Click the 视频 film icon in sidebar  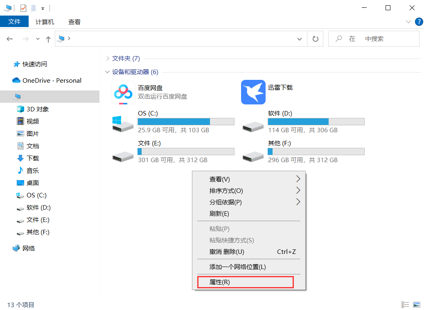(x=20, y=121)
